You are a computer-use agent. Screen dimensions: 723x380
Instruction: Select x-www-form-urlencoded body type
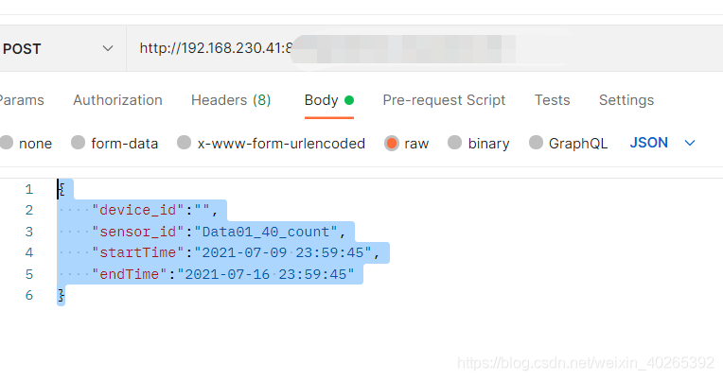[184, 143]
